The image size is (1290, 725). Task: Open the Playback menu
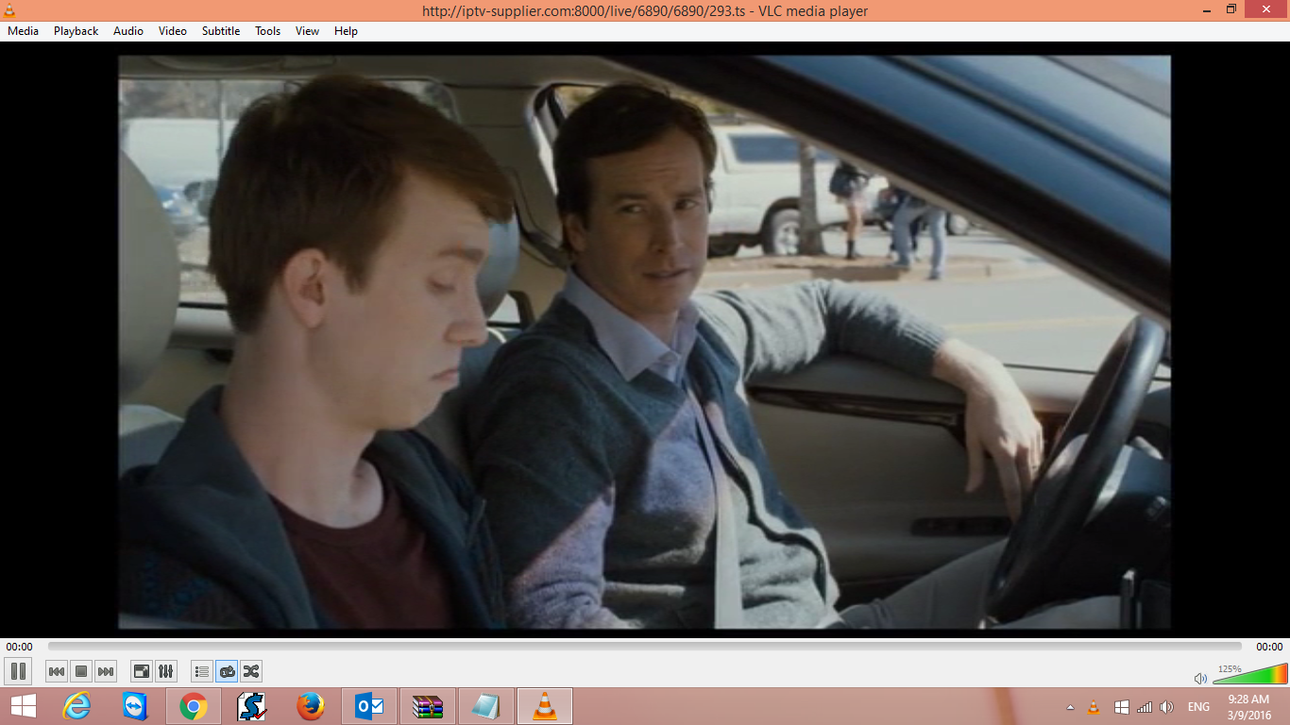(x=76, y=31)
